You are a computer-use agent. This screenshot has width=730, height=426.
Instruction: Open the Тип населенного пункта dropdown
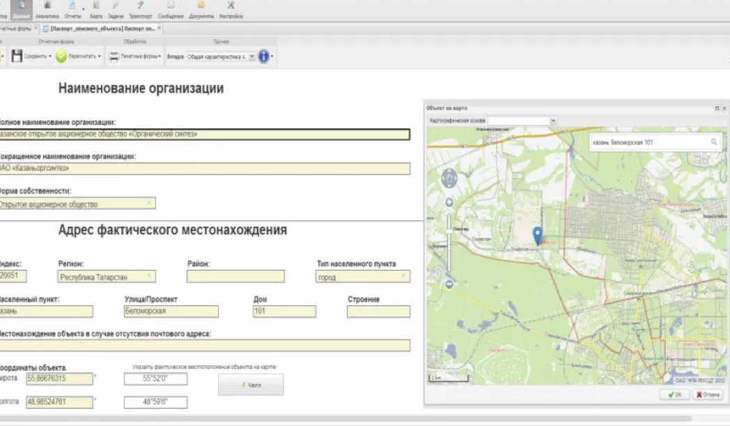click(403, 277)
